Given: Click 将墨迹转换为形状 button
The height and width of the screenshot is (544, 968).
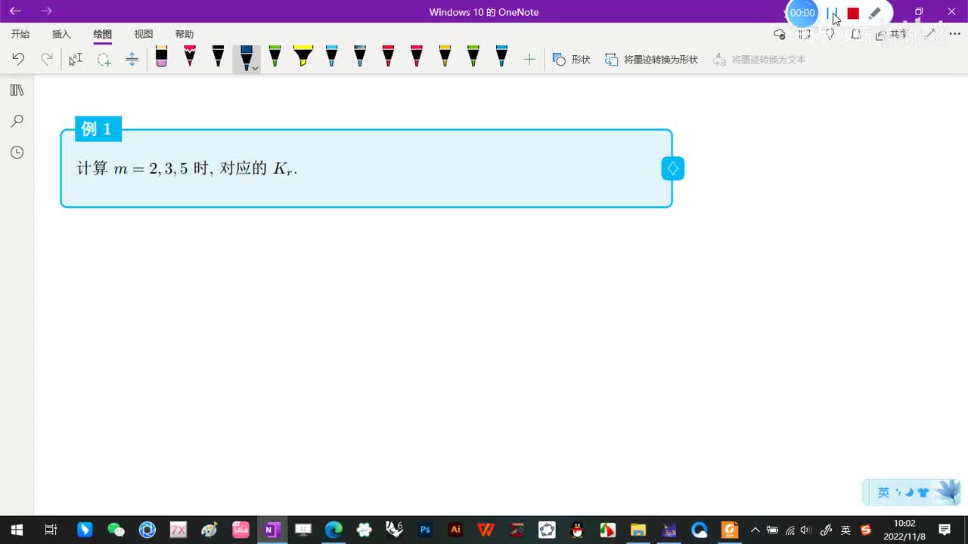Looking at the screenshot, I should point(651,59).
